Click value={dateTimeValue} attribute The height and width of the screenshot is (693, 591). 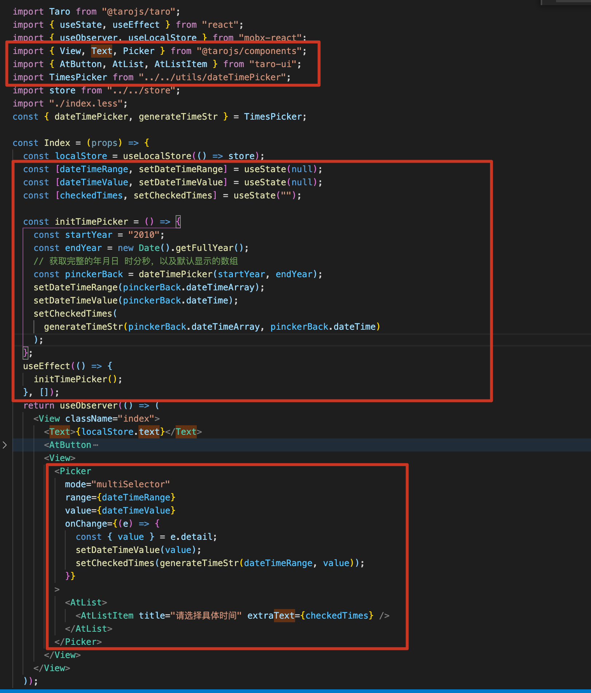pyautogui.click(x=120, y=511)
